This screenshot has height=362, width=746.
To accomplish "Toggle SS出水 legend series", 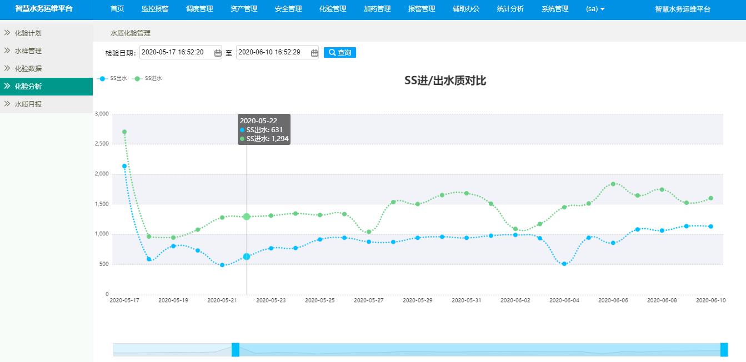I will 112,78.
